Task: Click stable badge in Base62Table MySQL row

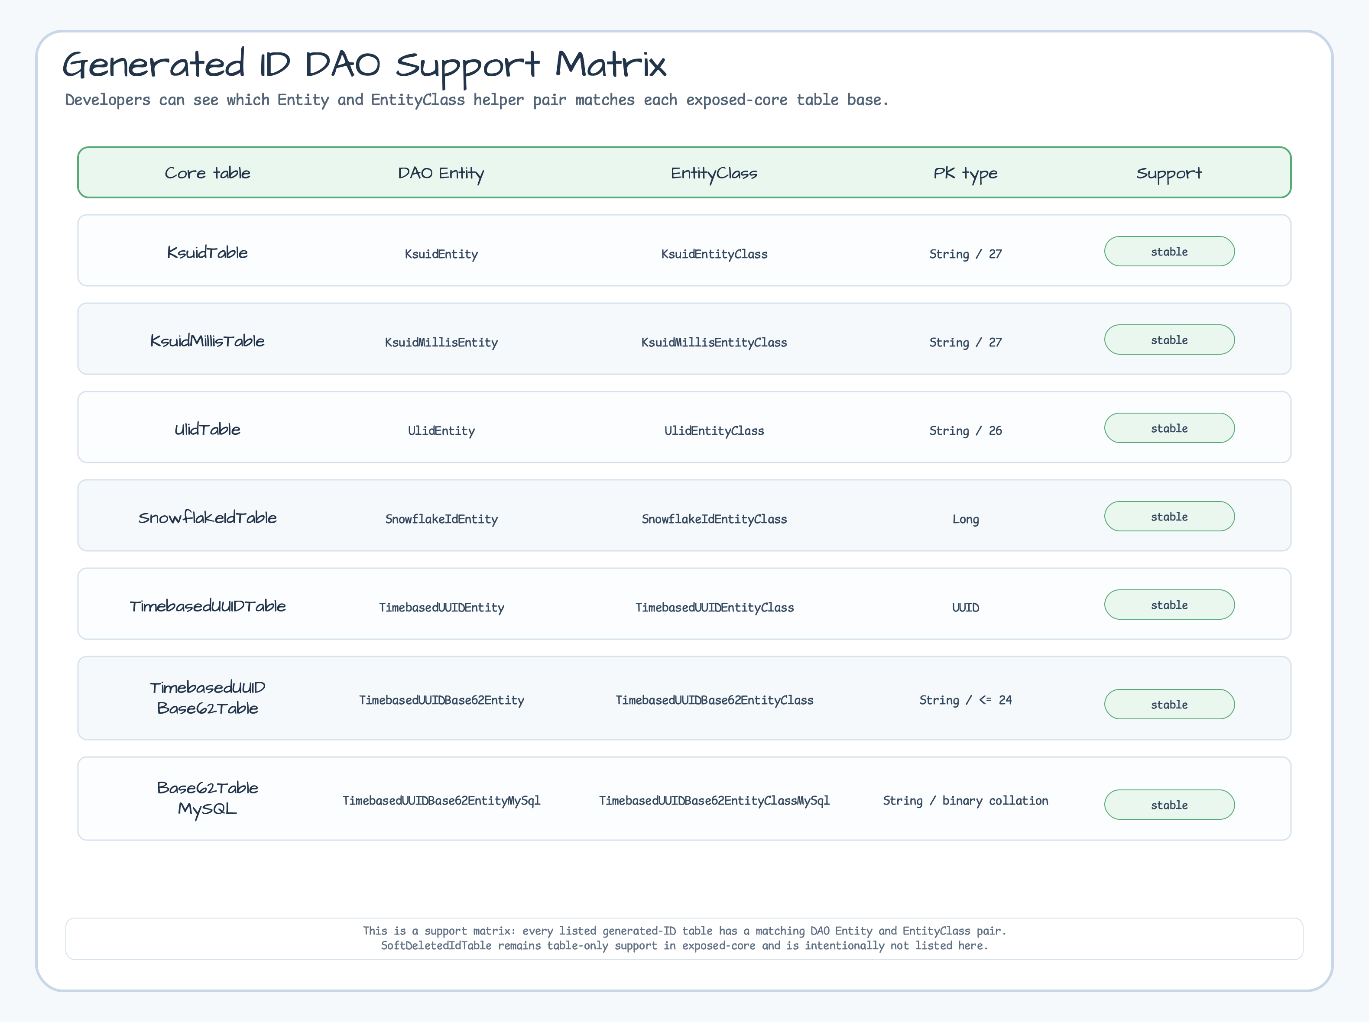Action: coord(1168,805)
